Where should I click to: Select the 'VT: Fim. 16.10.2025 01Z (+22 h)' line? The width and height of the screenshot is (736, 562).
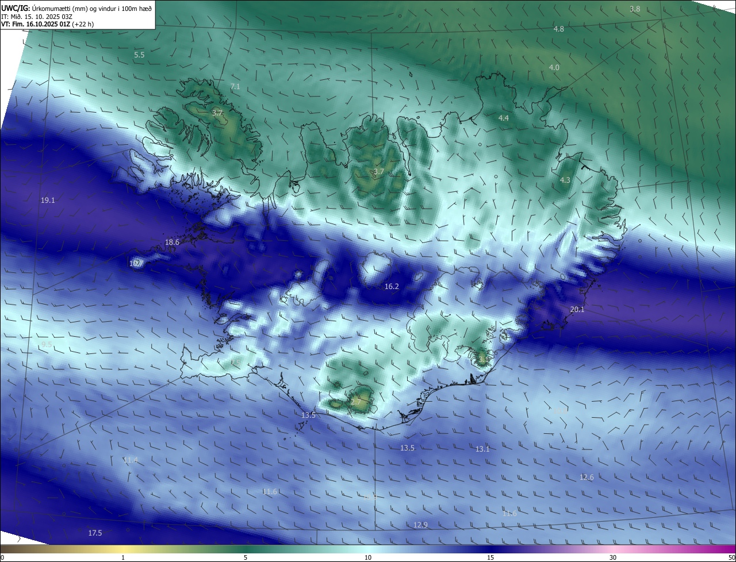(x=47, y=24)
